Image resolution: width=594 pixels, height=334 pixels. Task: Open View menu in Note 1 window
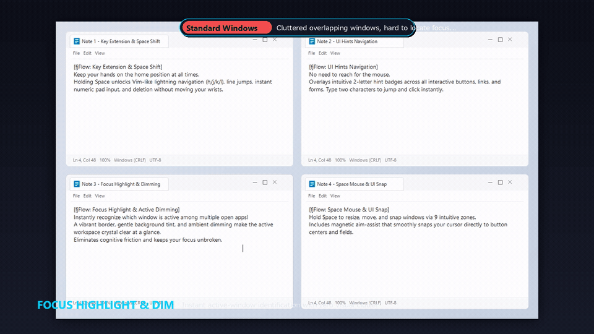100,53
